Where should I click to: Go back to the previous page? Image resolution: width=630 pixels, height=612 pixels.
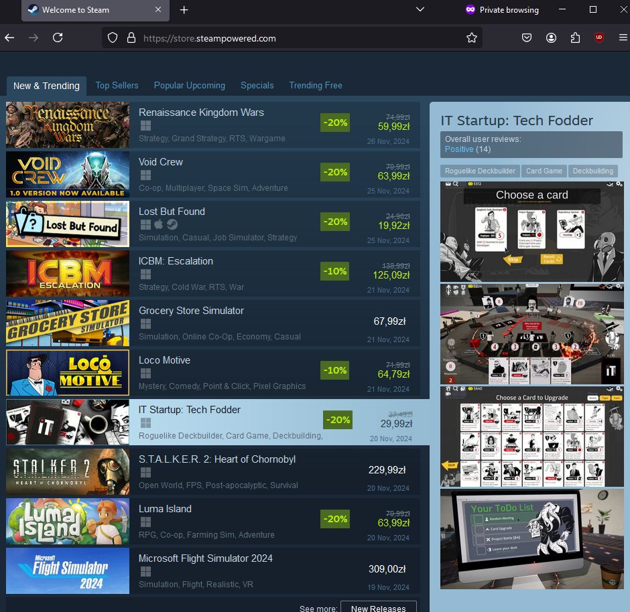click(x=9, y=37)
